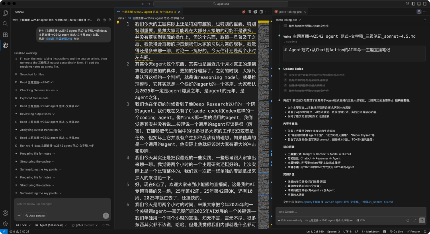
Task: Click the Codex icon in editor toolbar
Action: point(255,12)
